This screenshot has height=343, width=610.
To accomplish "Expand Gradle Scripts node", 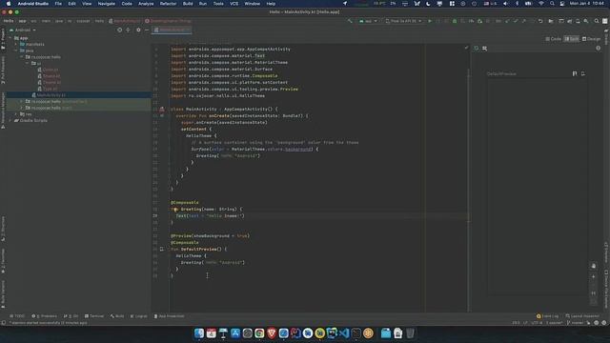I will (x=10, y=121).
